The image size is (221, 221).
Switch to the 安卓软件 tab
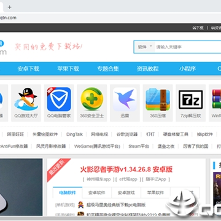tap(97, 193)
